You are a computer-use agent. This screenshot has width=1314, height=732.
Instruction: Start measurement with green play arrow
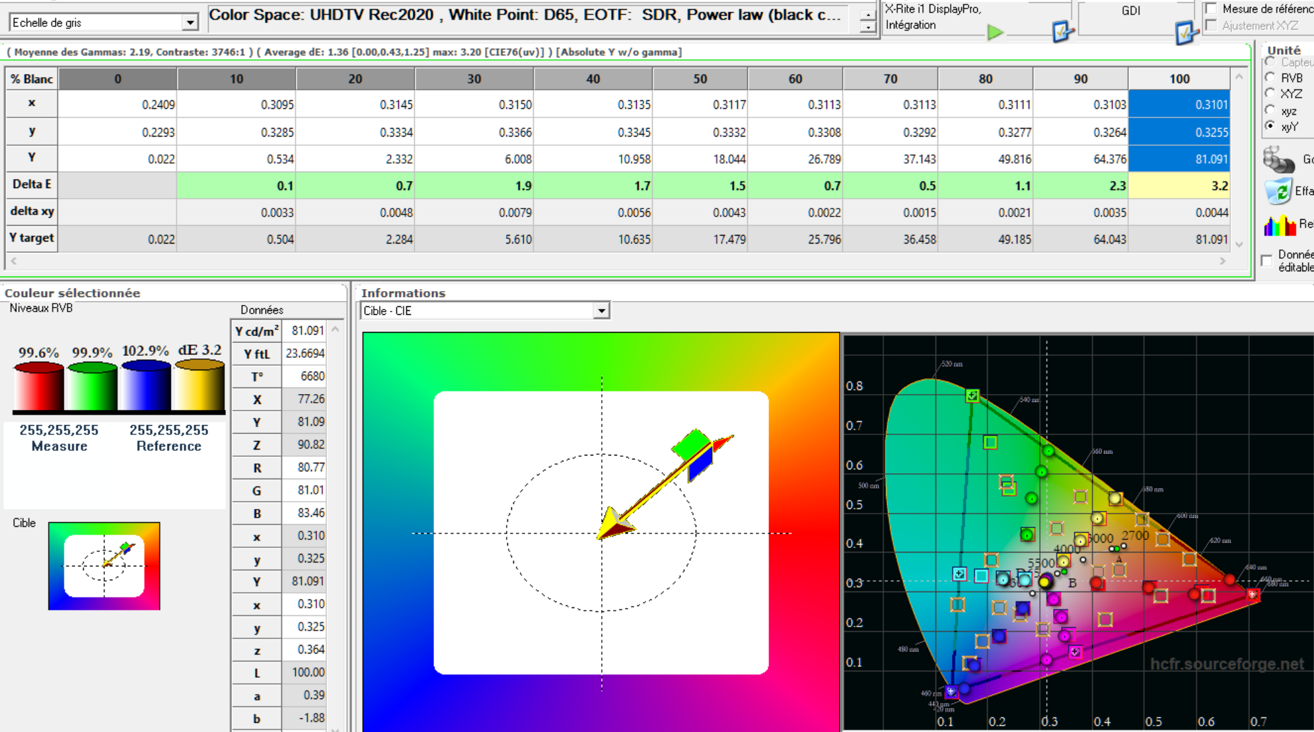pos(995,32)
